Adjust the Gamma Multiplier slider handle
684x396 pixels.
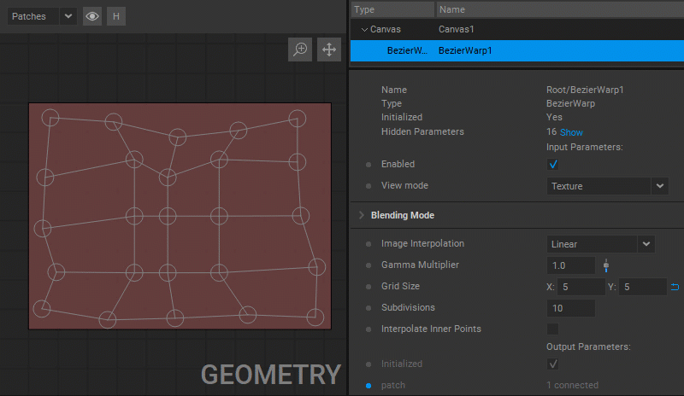pyautogui.click(x=606, y=265)
